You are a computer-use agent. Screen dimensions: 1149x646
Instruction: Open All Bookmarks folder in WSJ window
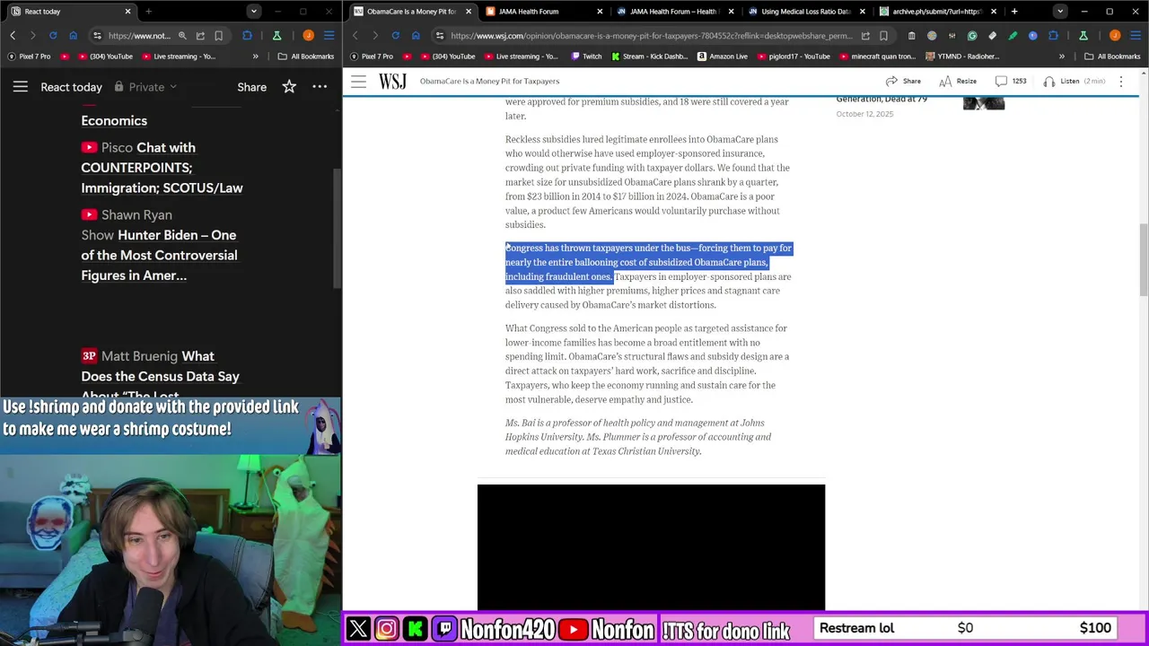point(1113,56)
